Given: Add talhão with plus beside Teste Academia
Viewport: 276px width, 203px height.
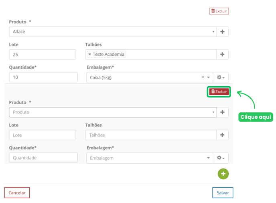Looking at the screenshot, I should 222,55.
